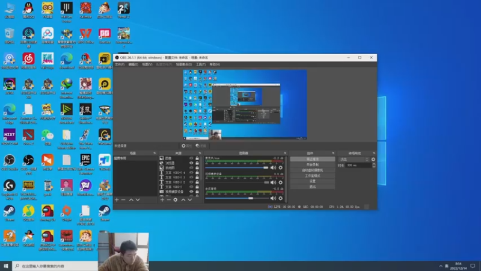Open Portal 2 desktop shortcut
The width and height of the screenshot is (481, 271).
pyautogui.click(x=124, y=10)
